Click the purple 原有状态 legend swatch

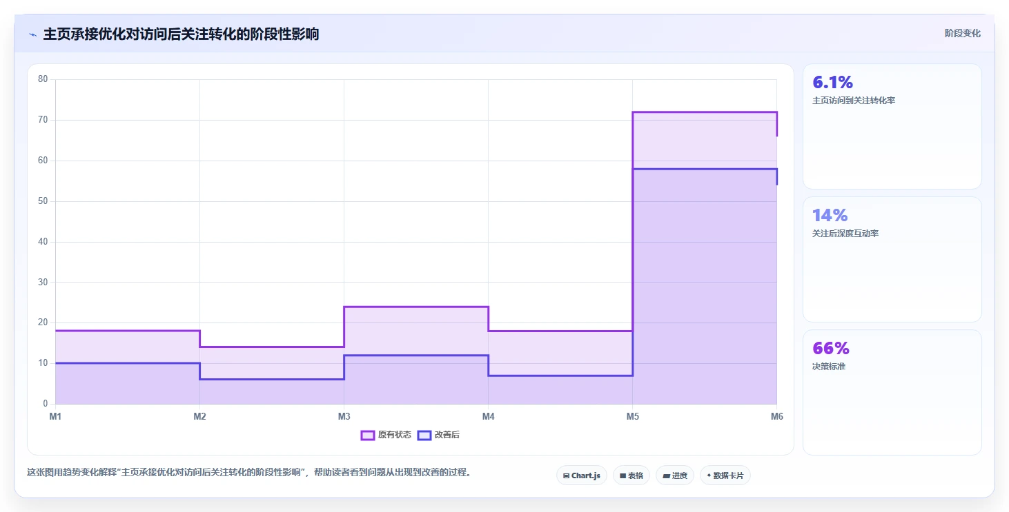[368, 435]
